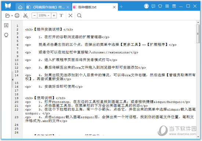Image resolution: width=202 pixels, height=141 pixels.
Task: Add a new tab with plus button
Action: point(121,7)
